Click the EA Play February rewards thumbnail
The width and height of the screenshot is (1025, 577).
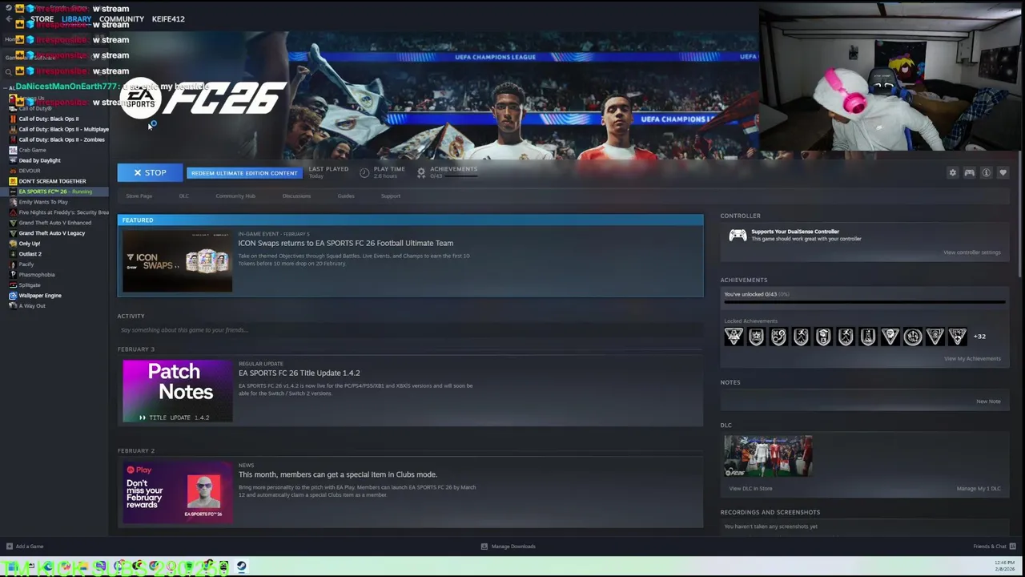[x=177, y=493]
